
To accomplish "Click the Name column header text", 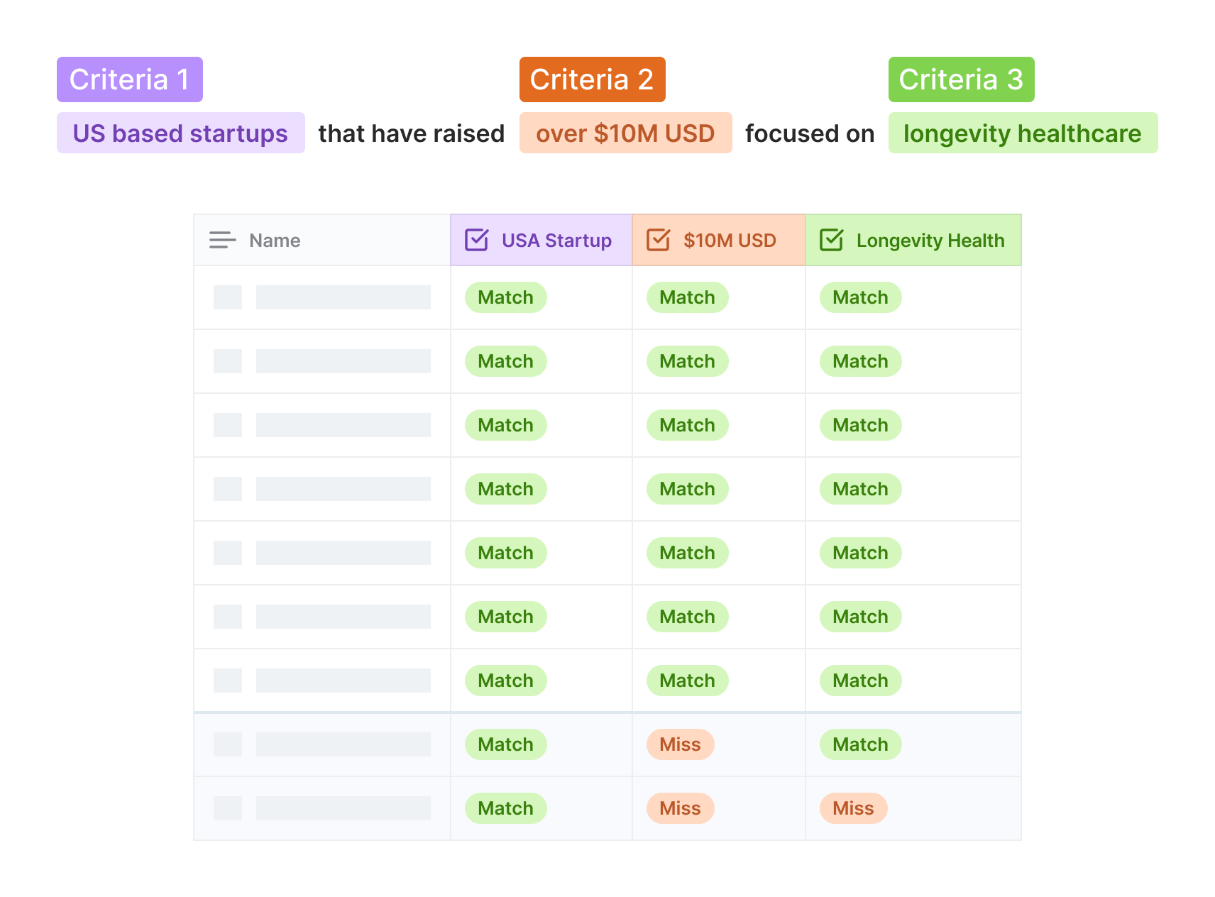I will tap(275, 241).
